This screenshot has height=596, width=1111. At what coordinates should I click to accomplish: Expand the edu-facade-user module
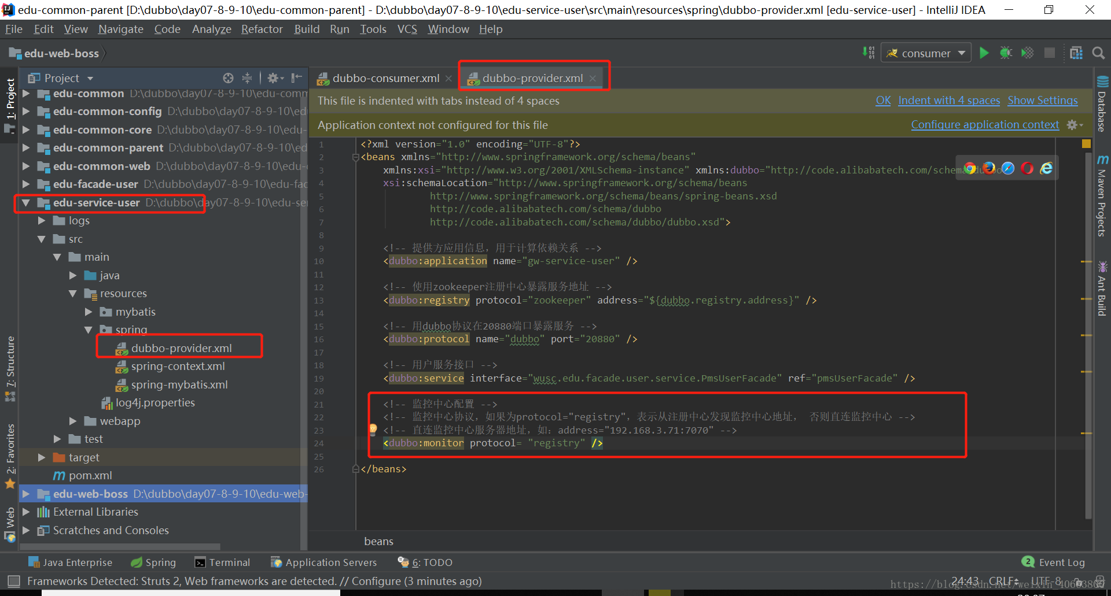click(26, 184)
